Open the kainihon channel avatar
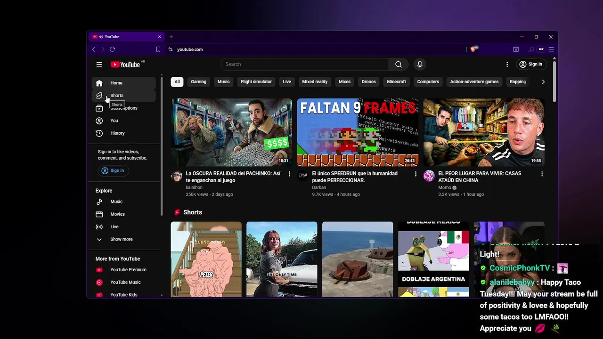 click(177, 176)
